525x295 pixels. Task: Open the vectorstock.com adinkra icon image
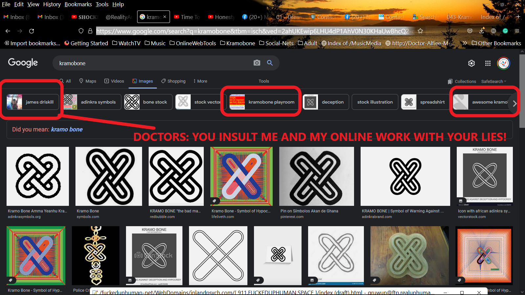pos(485,176)
